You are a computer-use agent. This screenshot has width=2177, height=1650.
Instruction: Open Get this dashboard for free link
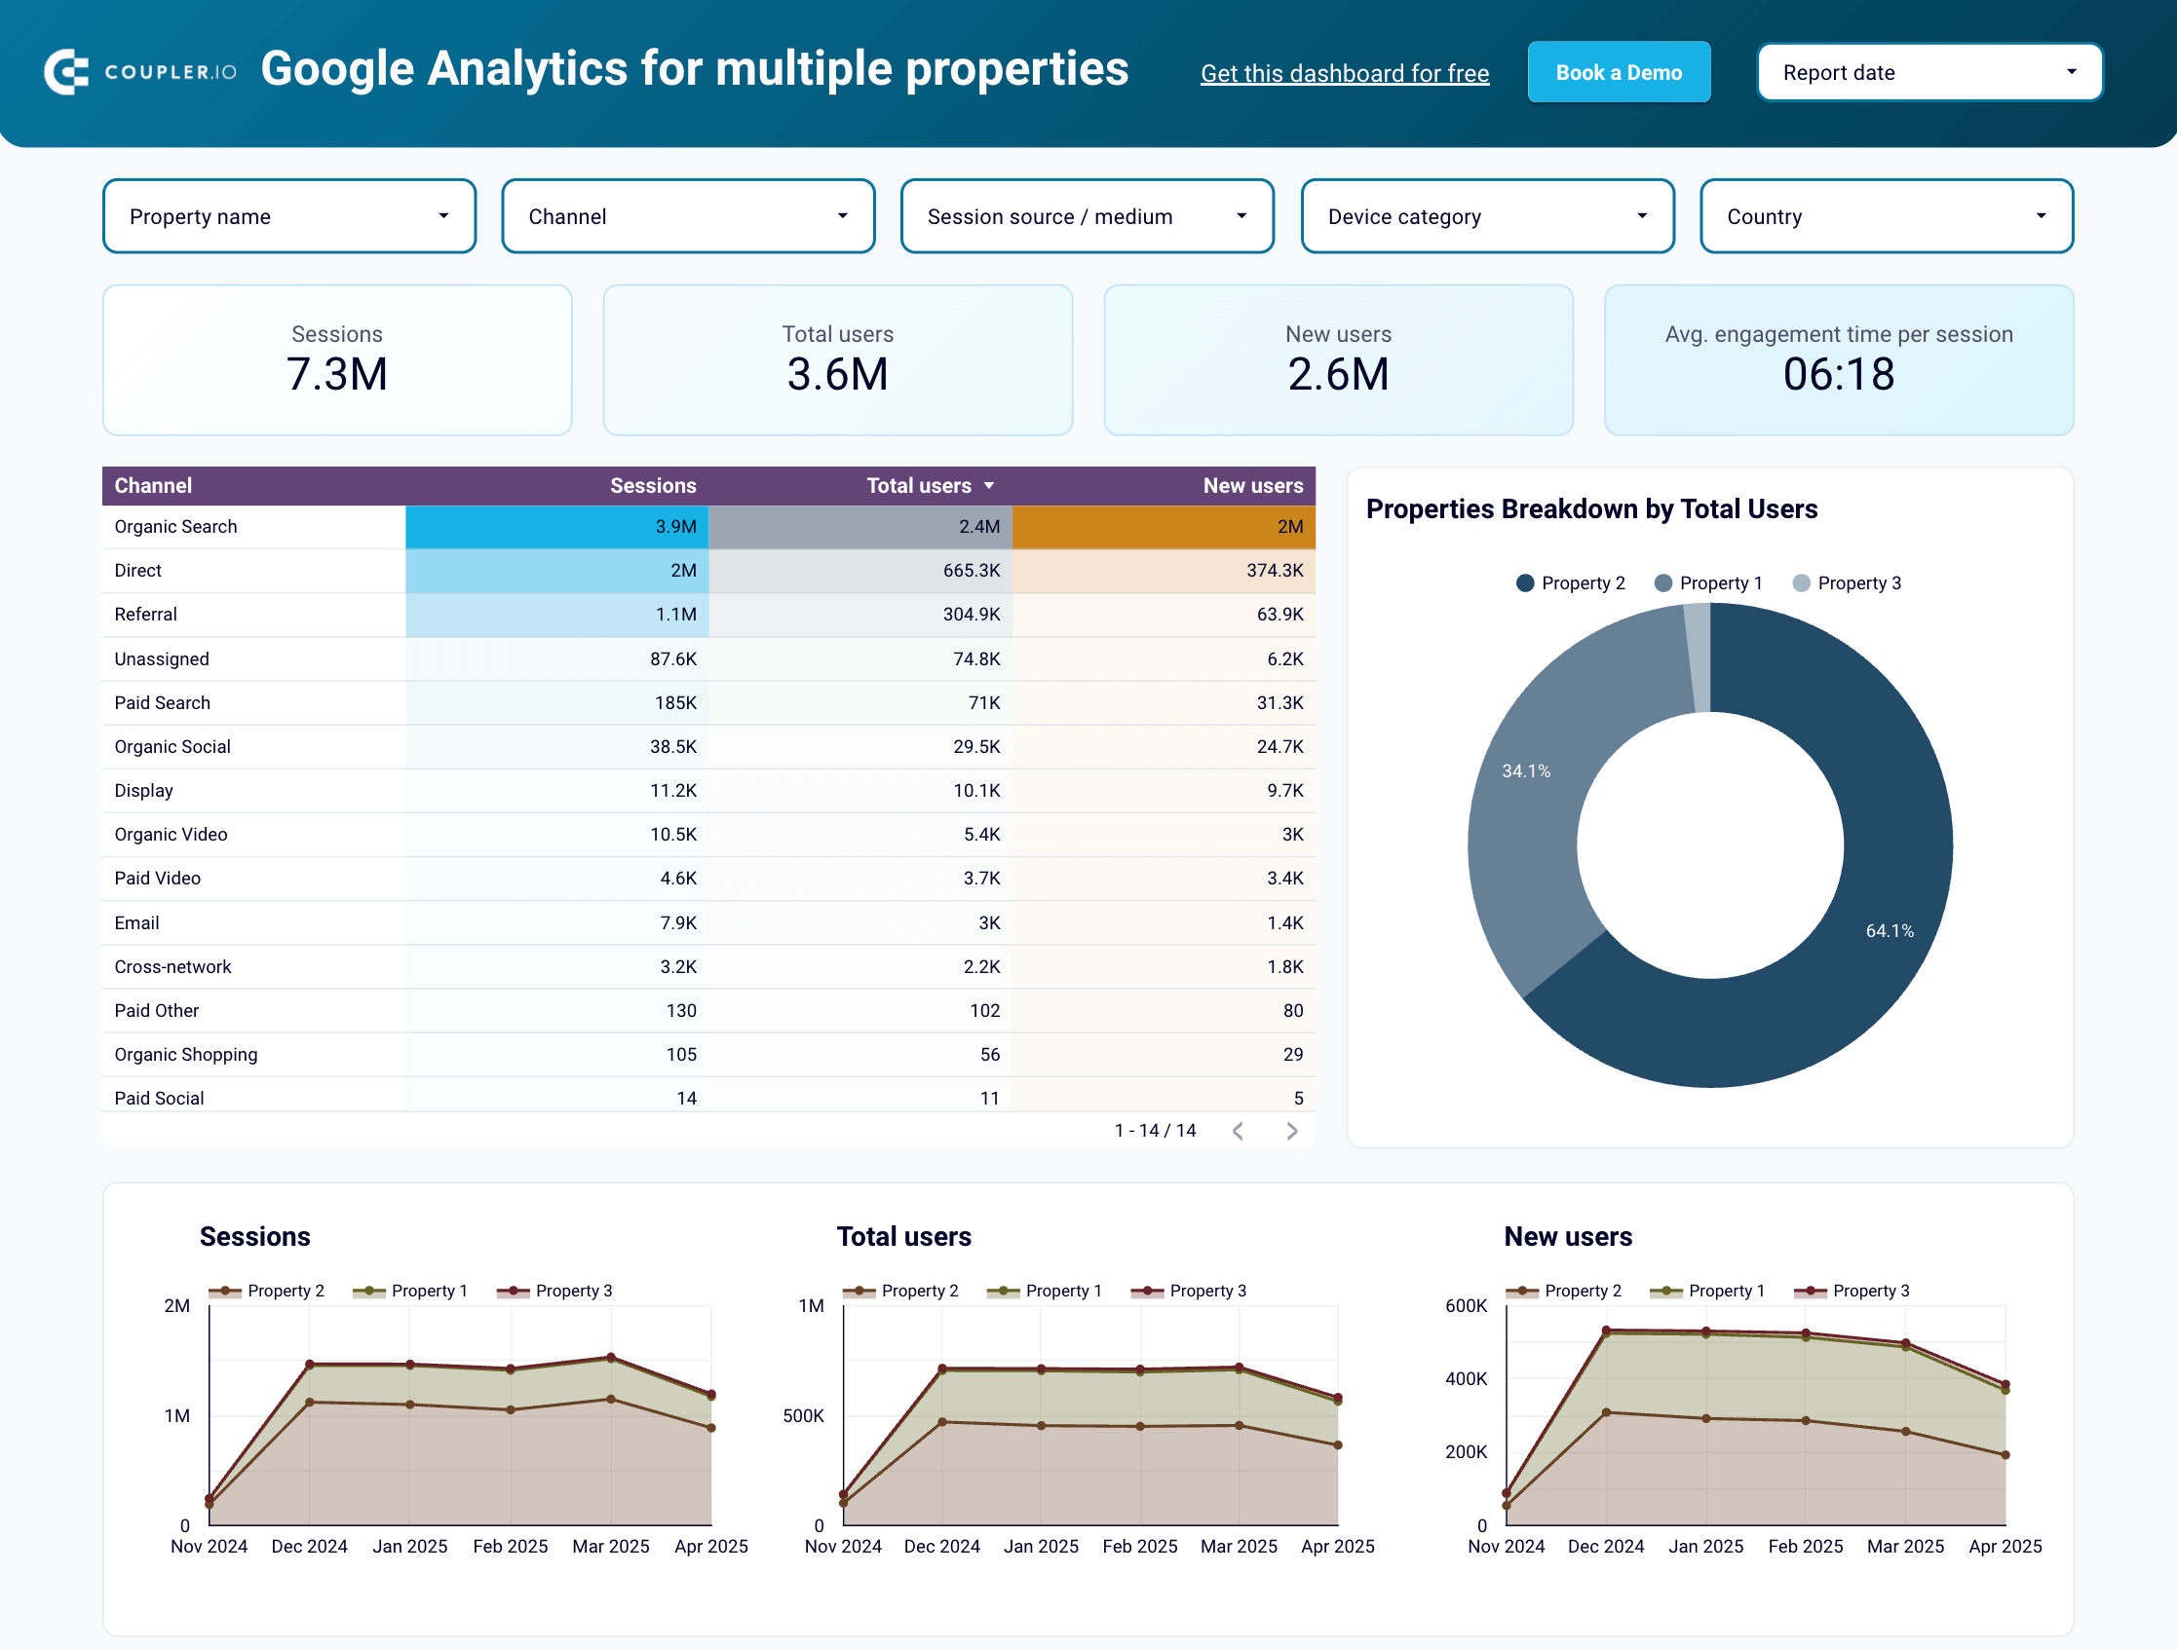click(x=1345, y=73)
